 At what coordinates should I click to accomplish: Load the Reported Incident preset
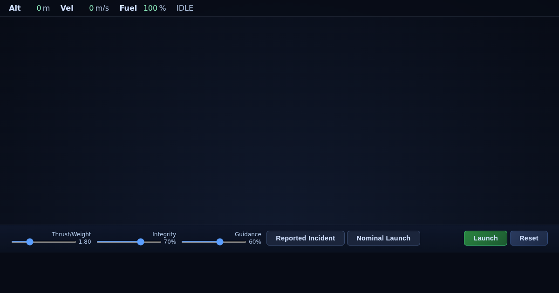click(306, 238)
